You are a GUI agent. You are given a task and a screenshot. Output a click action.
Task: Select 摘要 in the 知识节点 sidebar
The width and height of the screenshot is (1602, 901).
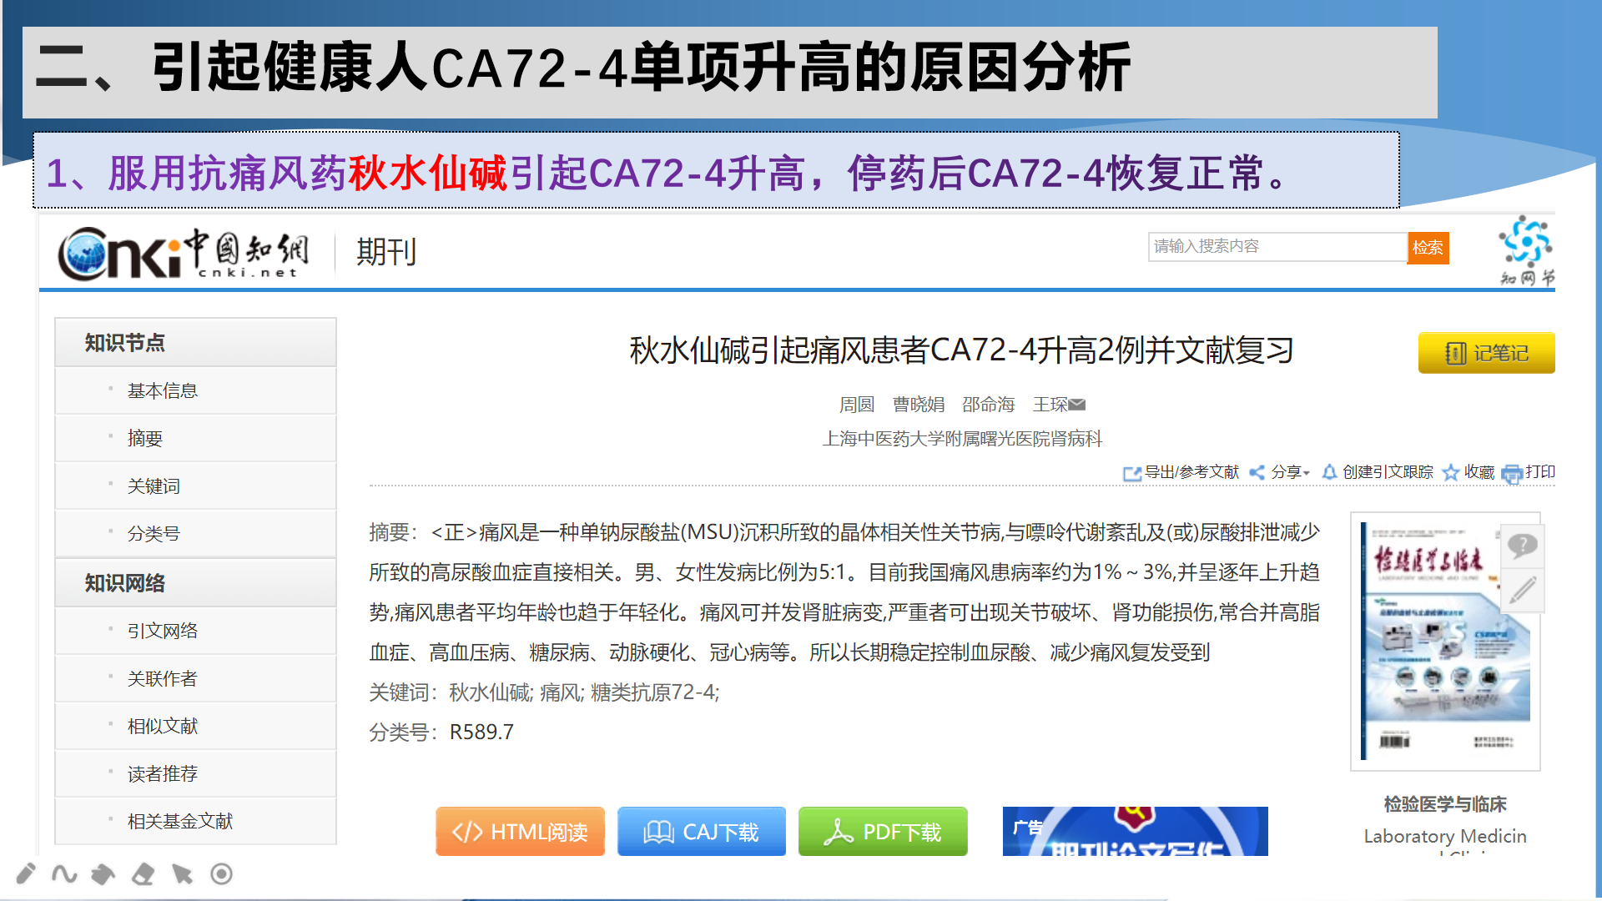(144, 437)
